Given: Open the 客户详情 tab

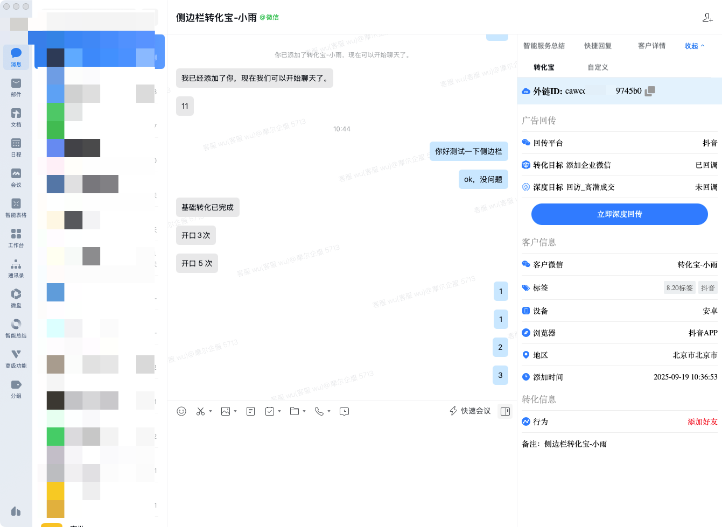Looking at the screenshot, I should click(x=651, y=46).
